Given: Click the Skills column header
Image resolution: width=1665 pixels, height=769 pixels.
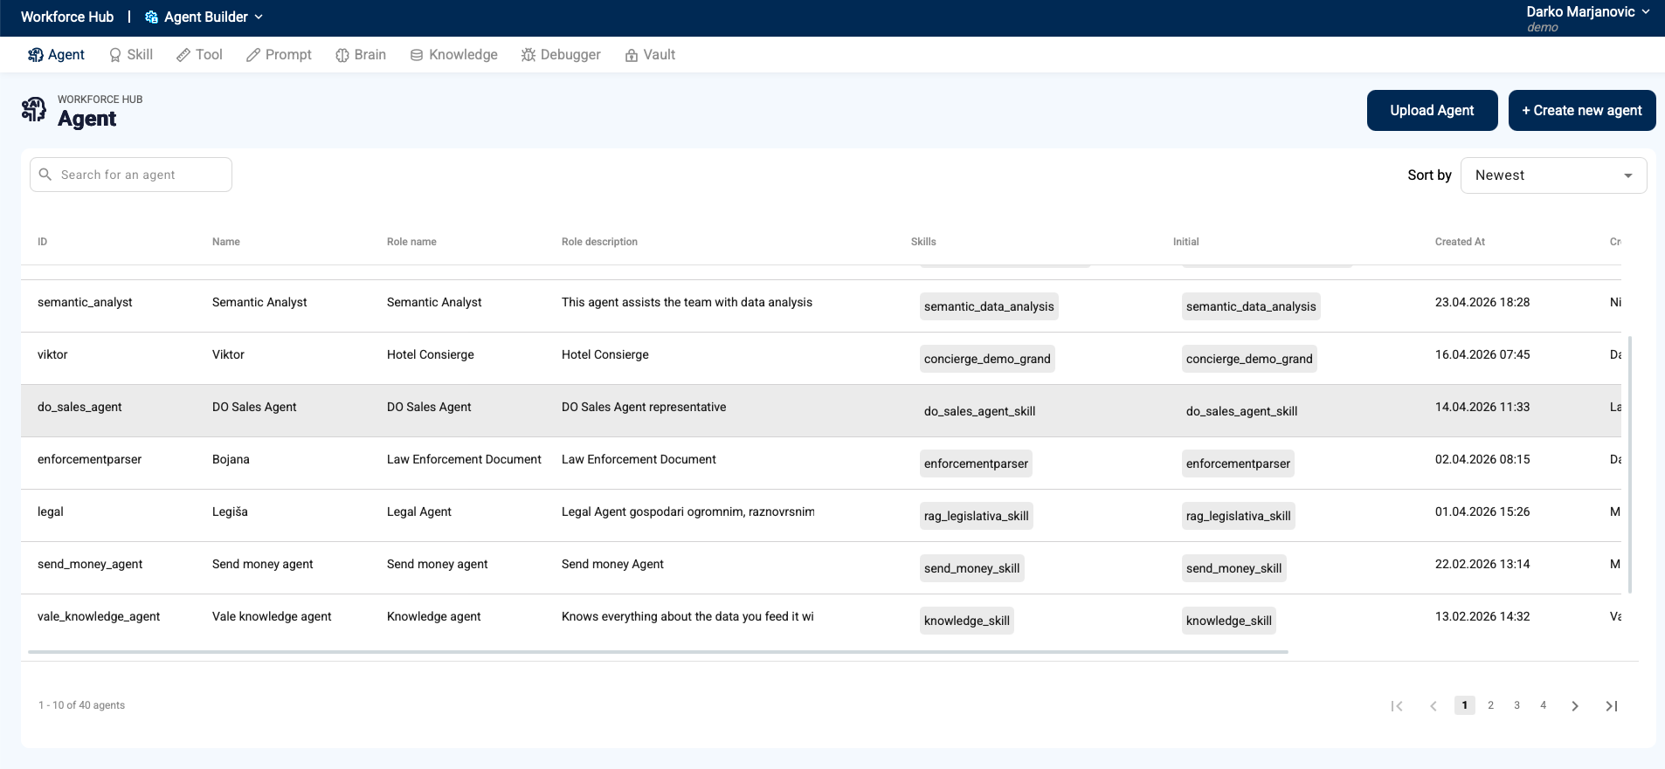Looking at the screenshot, I should 923,242.
